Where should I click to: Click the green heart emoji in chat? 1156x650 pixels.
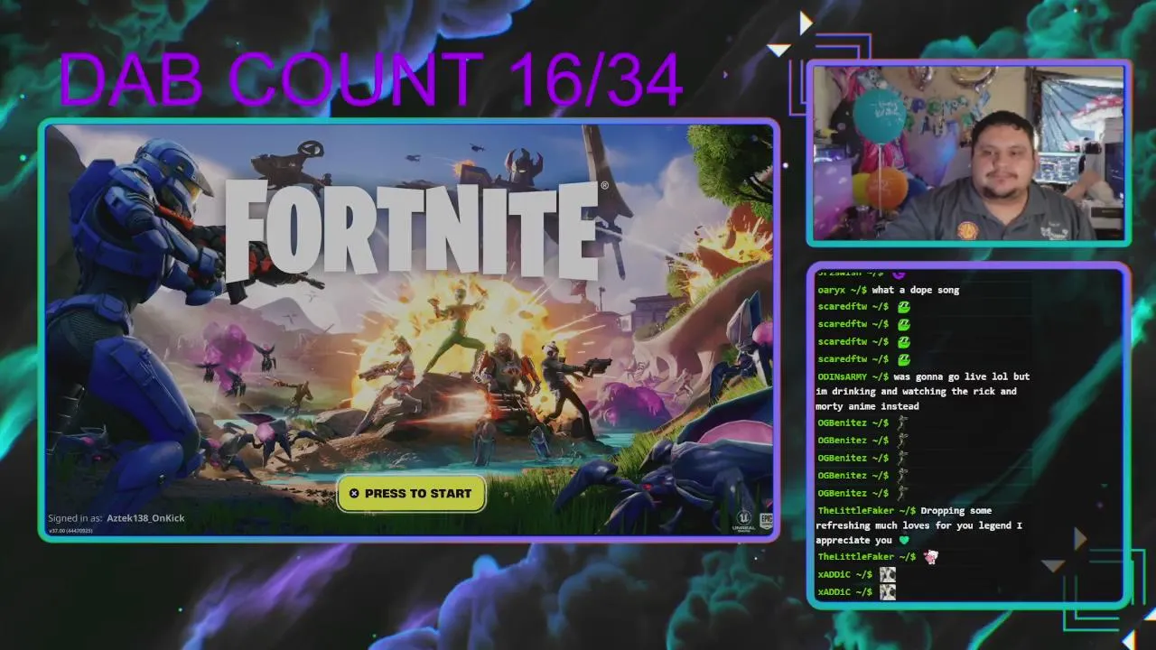(903, 541)
